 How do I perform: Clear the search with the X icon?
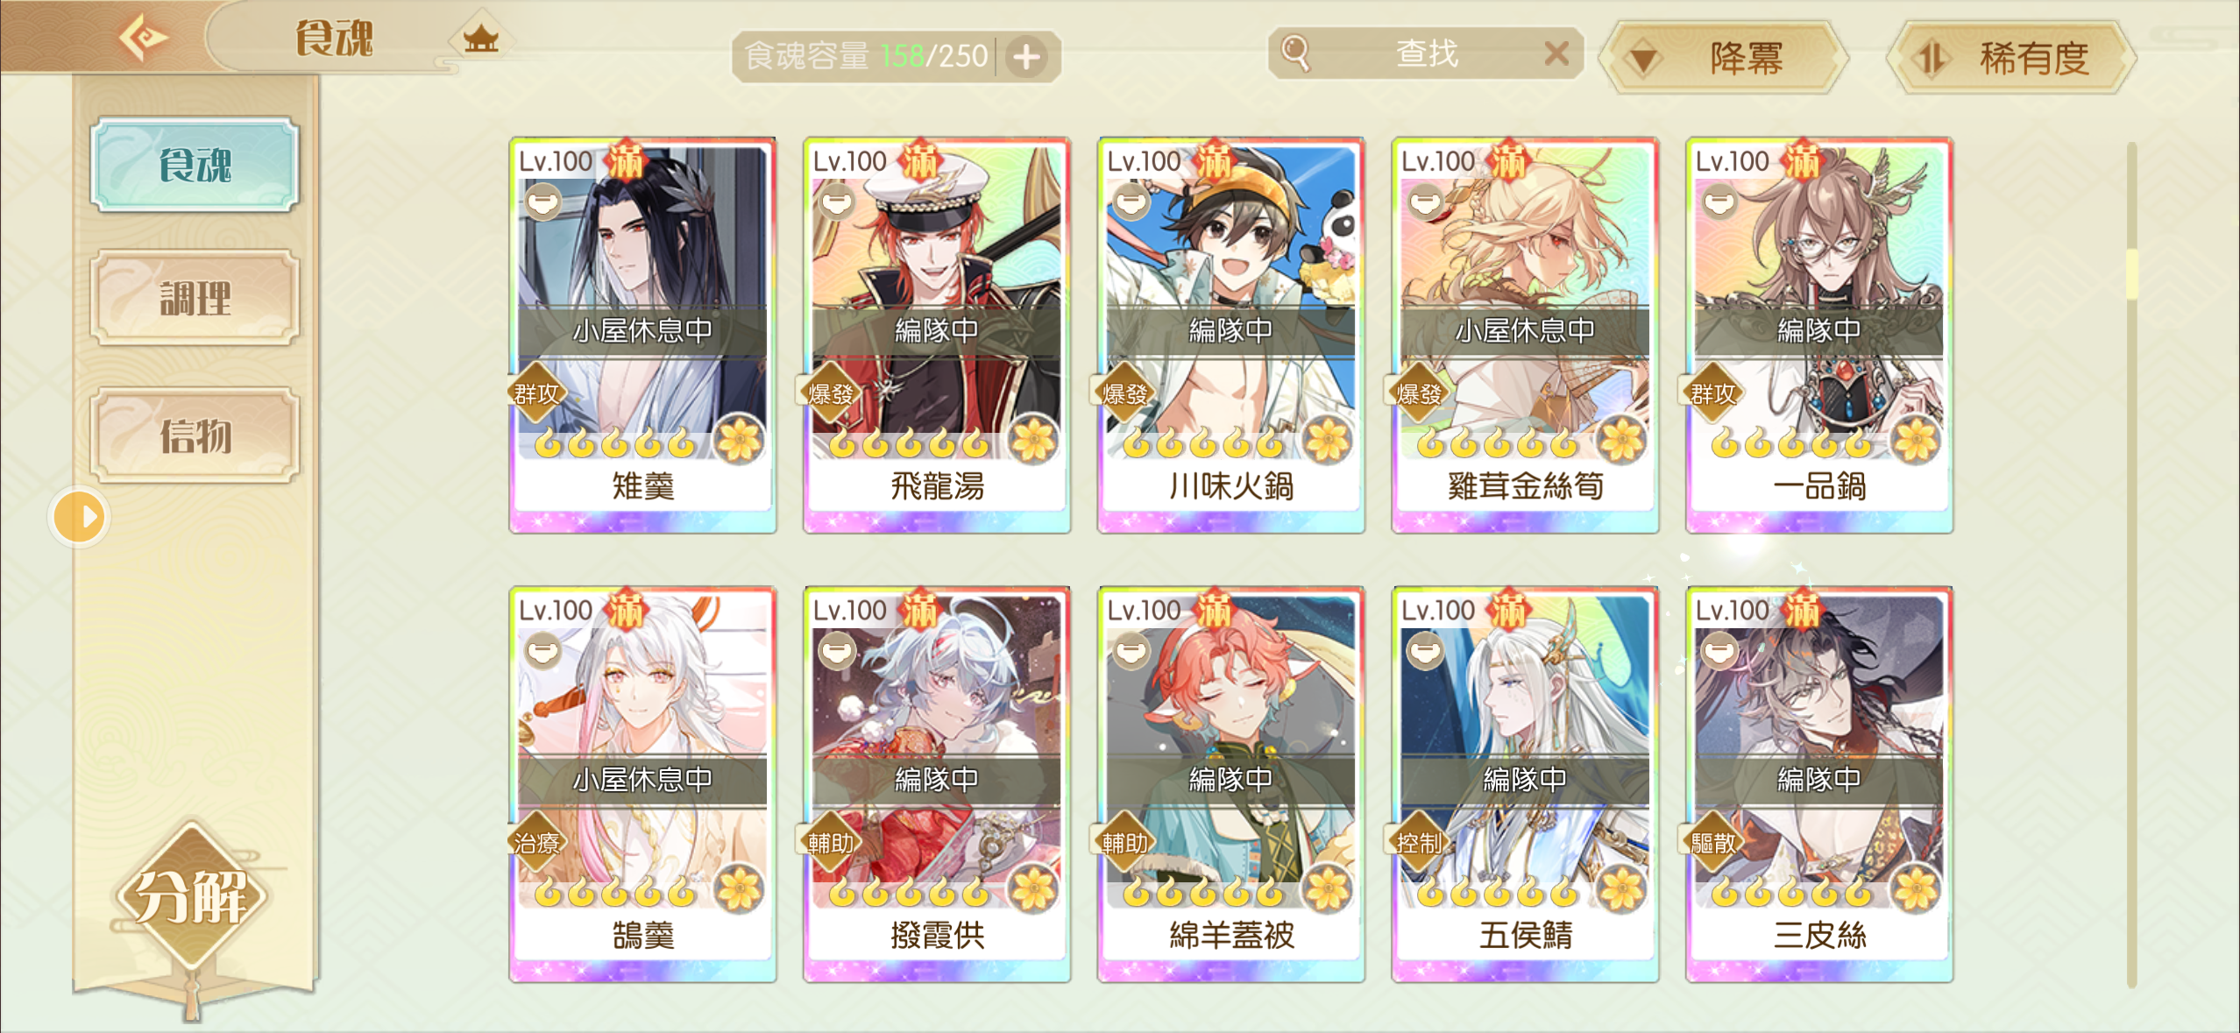tap(1556, 54)
